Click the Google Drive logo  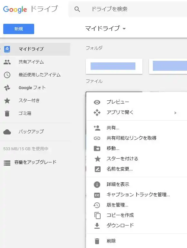pos(30,9)
